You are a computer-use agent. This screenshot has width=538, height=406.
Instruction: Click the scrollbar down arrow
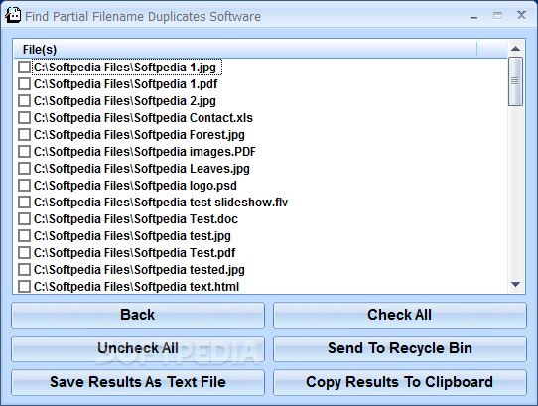point(516,285)
